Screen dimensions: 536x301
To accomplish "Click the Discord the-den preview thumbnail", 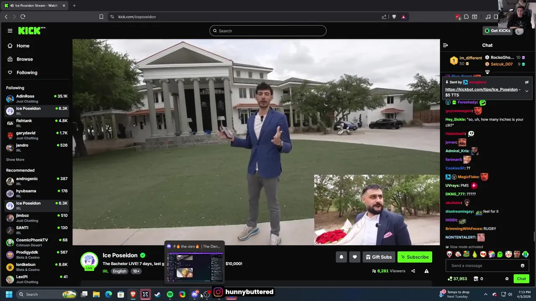I will pos(195,267).
